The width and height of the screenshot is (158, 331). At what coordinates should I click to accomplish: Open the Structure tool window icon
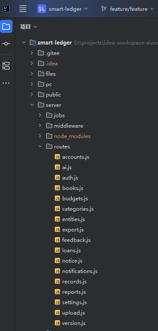pos(6,66)
